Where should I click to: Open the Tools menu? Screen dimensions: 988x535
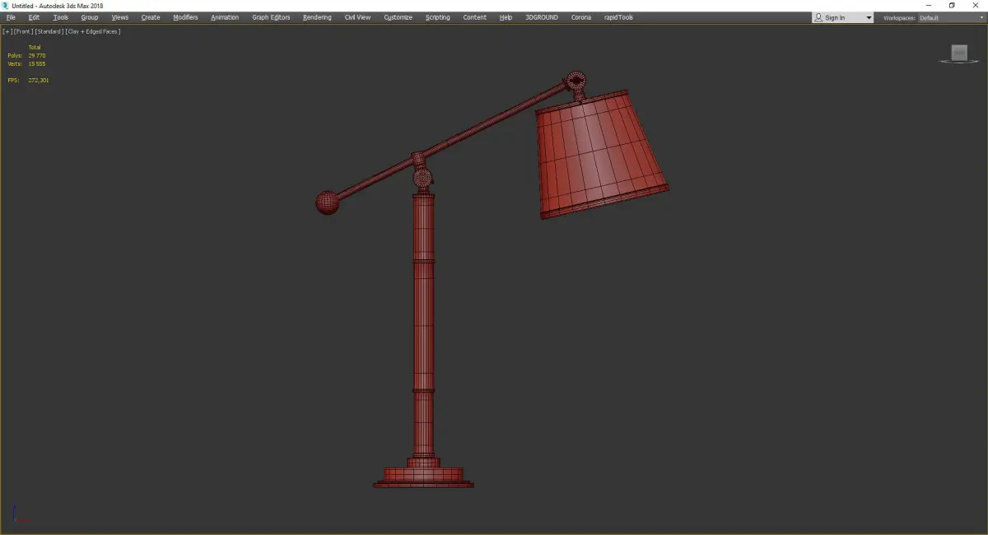point(61,17)
